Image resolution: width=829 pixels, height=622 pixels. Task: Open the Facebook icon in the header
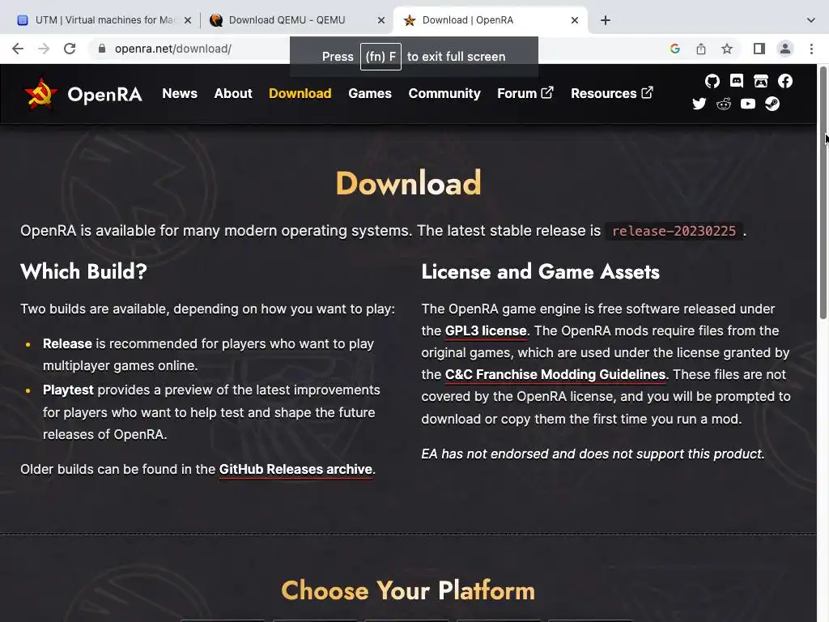(x=785, y=81)
